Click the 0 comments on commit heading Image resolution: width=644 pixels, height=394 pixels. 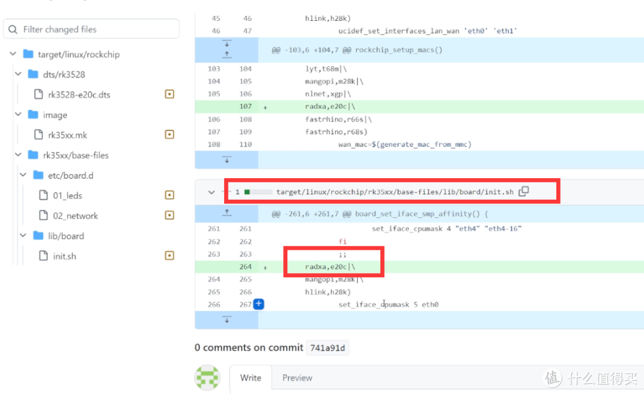coord(249,348)
